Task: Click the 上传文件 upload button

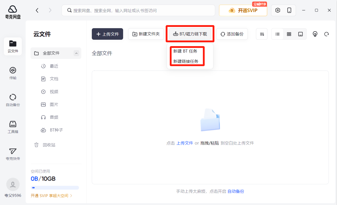Action: (x=107, y=34)
